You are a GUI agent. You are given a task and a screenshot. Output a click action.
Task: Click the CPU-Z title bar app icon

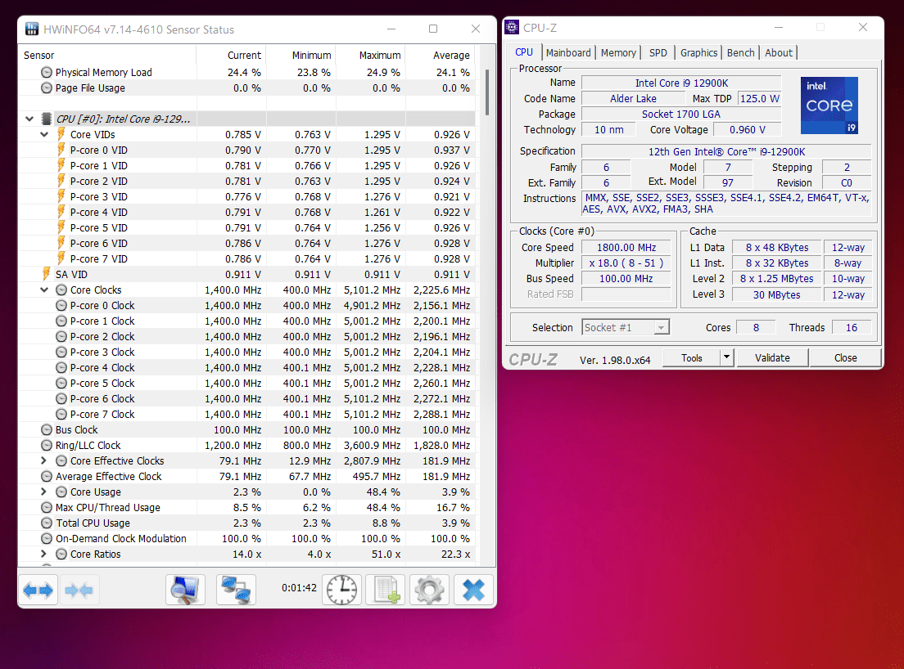point(512,27)
